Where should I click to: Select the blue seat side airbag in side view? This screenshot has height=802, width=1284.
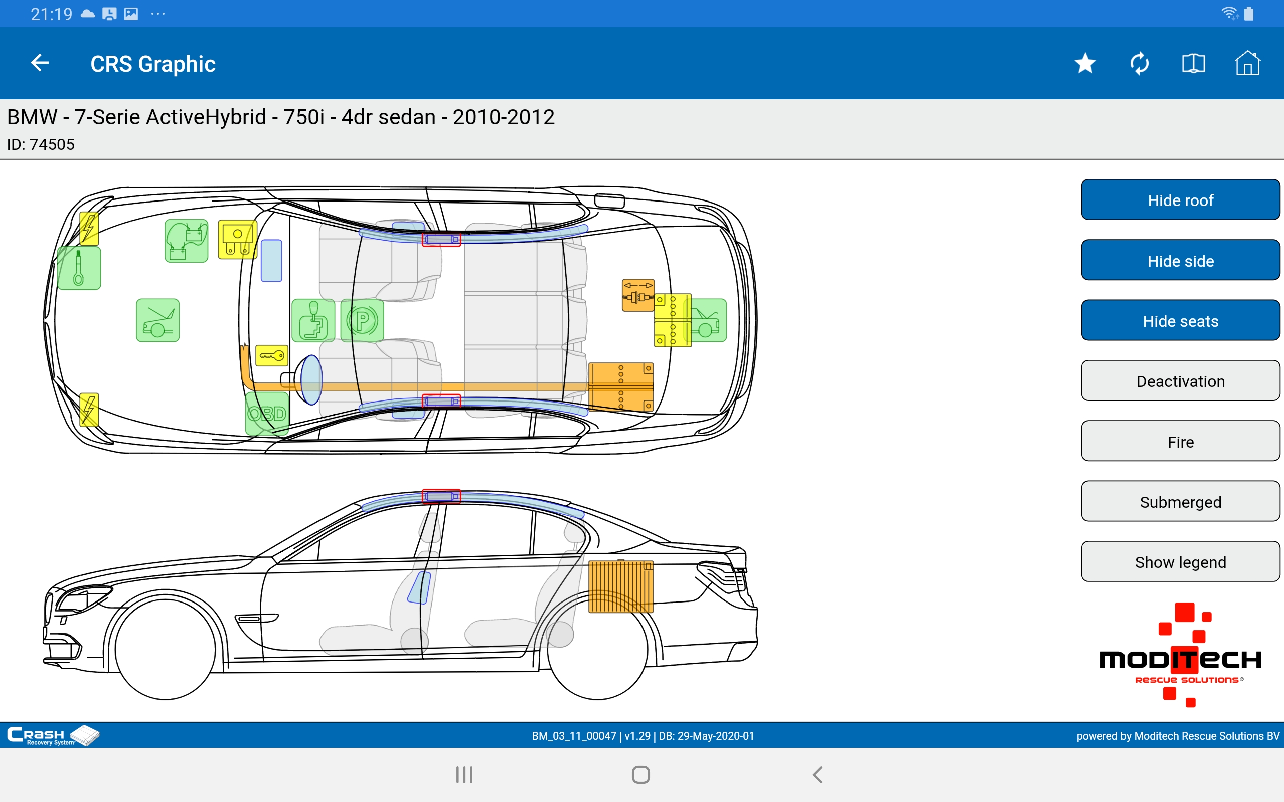click(x=419, y=587)
